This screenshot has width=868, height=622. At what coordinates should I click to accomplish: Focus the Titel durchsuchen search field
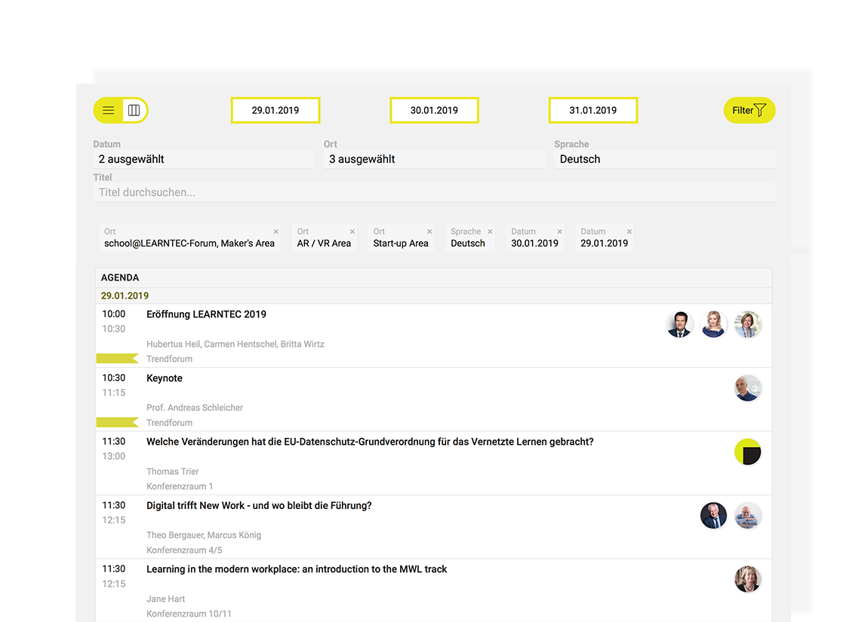click(434, 192)
